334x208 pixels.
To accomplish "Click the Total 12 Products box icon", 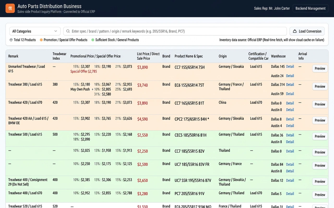I will point(11,40).
